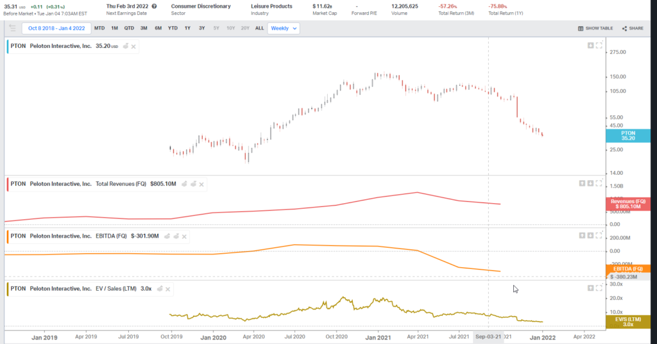Select the 20Y time range
This screenshot has height=344, width=657.
coord(245,28)
